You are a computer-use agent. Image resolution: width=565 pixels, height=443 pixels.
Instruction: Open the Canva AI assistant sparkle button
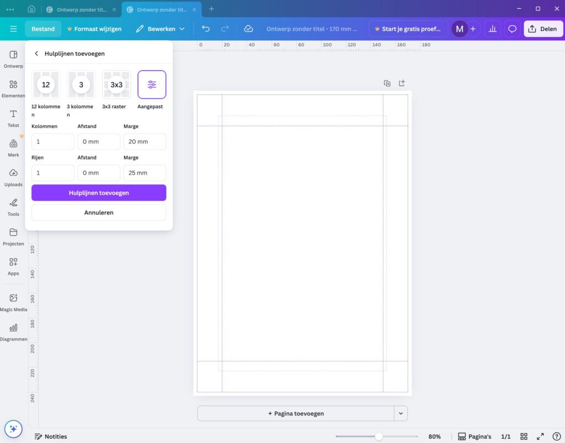tap(13, 429)
